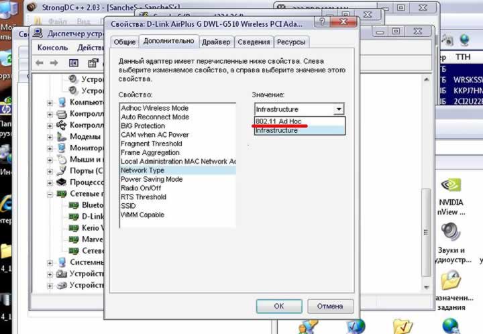Select the D-Link adapter tree item
Screen dimensions: 483x334
[93, 217]
